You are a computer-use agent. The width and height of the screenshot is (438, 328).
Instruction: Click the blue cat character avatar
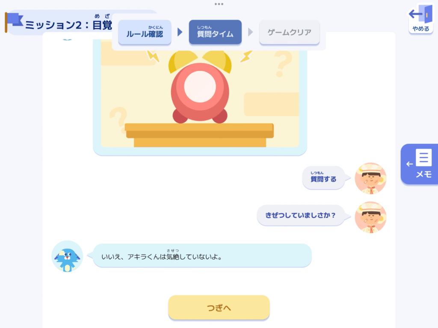pos(67,256)
